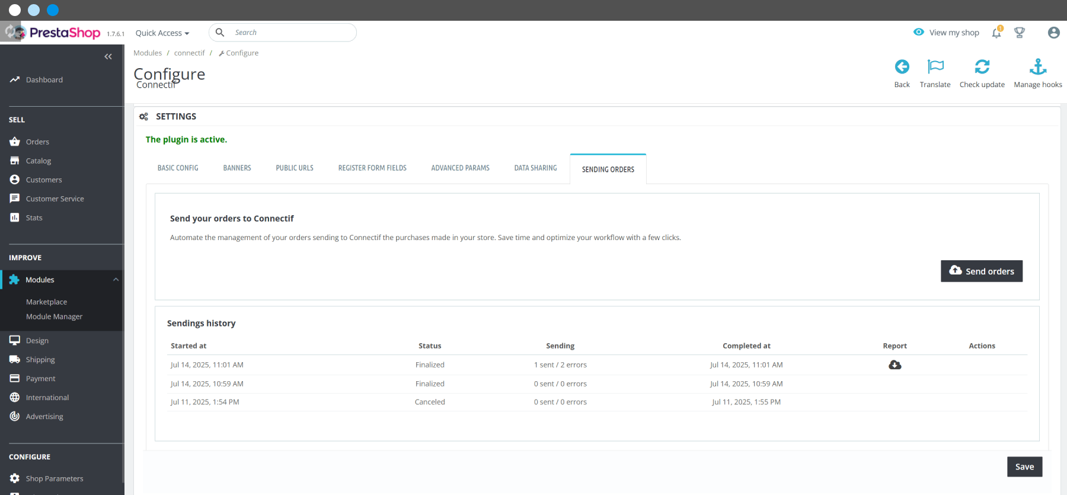Click 'Jul 11, 2025, 1:55 PM' cell
The width and height of the screenshot is (1067, 495).
click(746, 402)
